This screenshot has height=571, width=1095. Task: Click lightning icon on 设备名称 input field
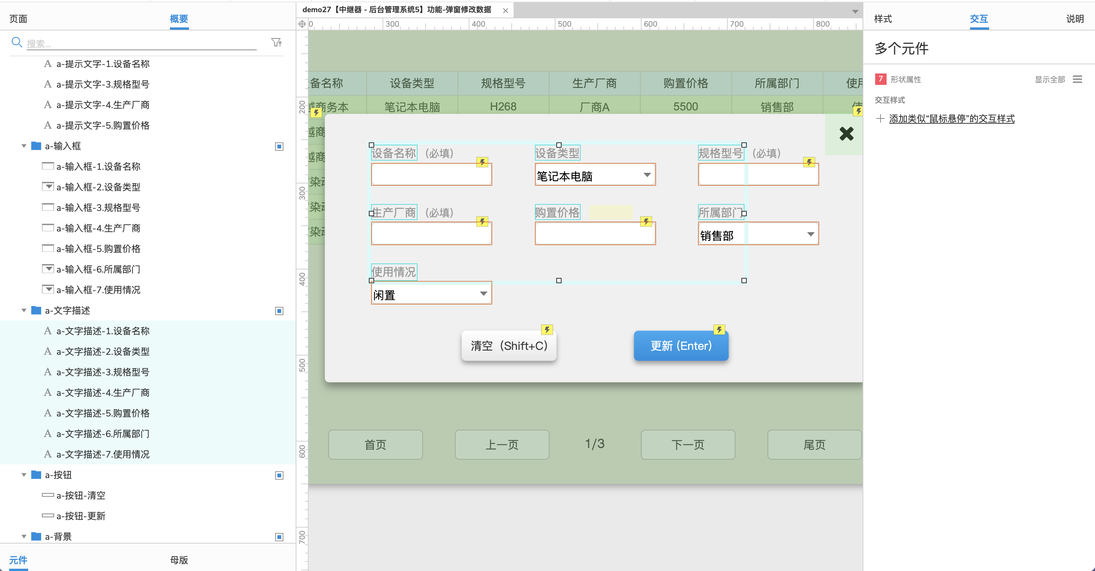[x=482, y=162]
